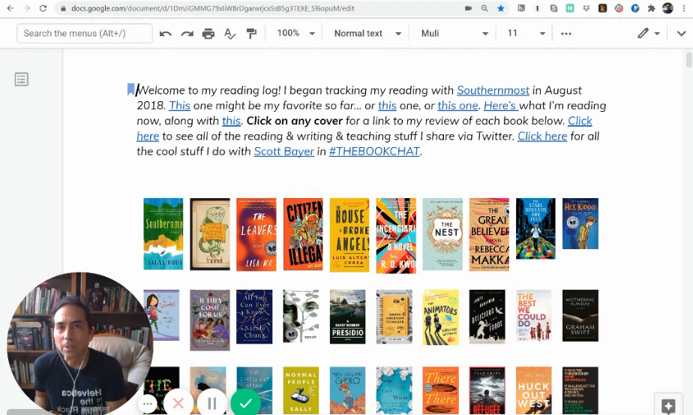Open the document outline panel icon
Viewport: 693px width, 415px height.
(x=22, y=80)
